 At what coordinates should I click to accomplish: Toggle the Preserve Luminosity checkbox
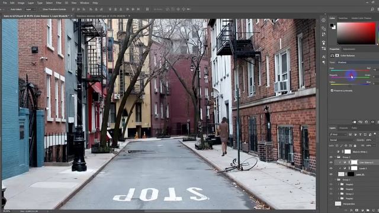[x=332, y=91]
